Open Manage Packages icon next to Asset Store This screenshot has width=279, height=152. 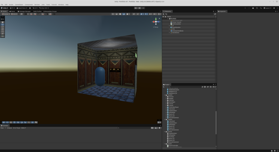click(x=30, y=8)
